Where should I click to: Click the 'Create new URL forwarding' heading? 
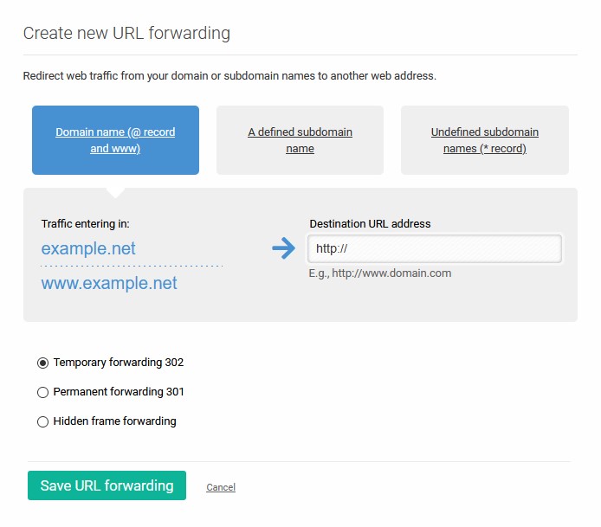coord(126,33)
